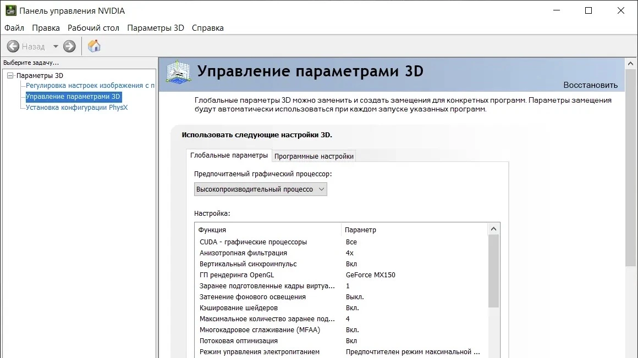Click Выкл. value for ambient occlusion
Screen dimensions: 638x358
[354, 297]
